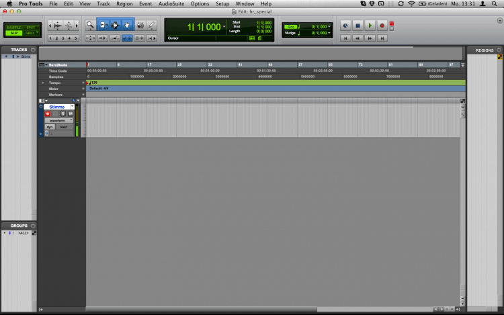Open Grid value dropdown
Screen dimensions: 504x315
(329, 27)
